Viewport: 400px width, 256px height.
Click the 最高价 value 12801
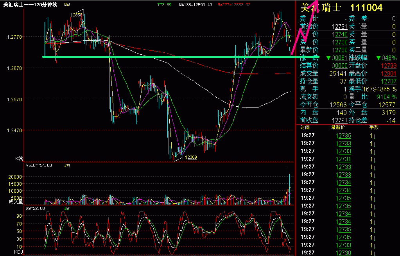coord(389,74)
